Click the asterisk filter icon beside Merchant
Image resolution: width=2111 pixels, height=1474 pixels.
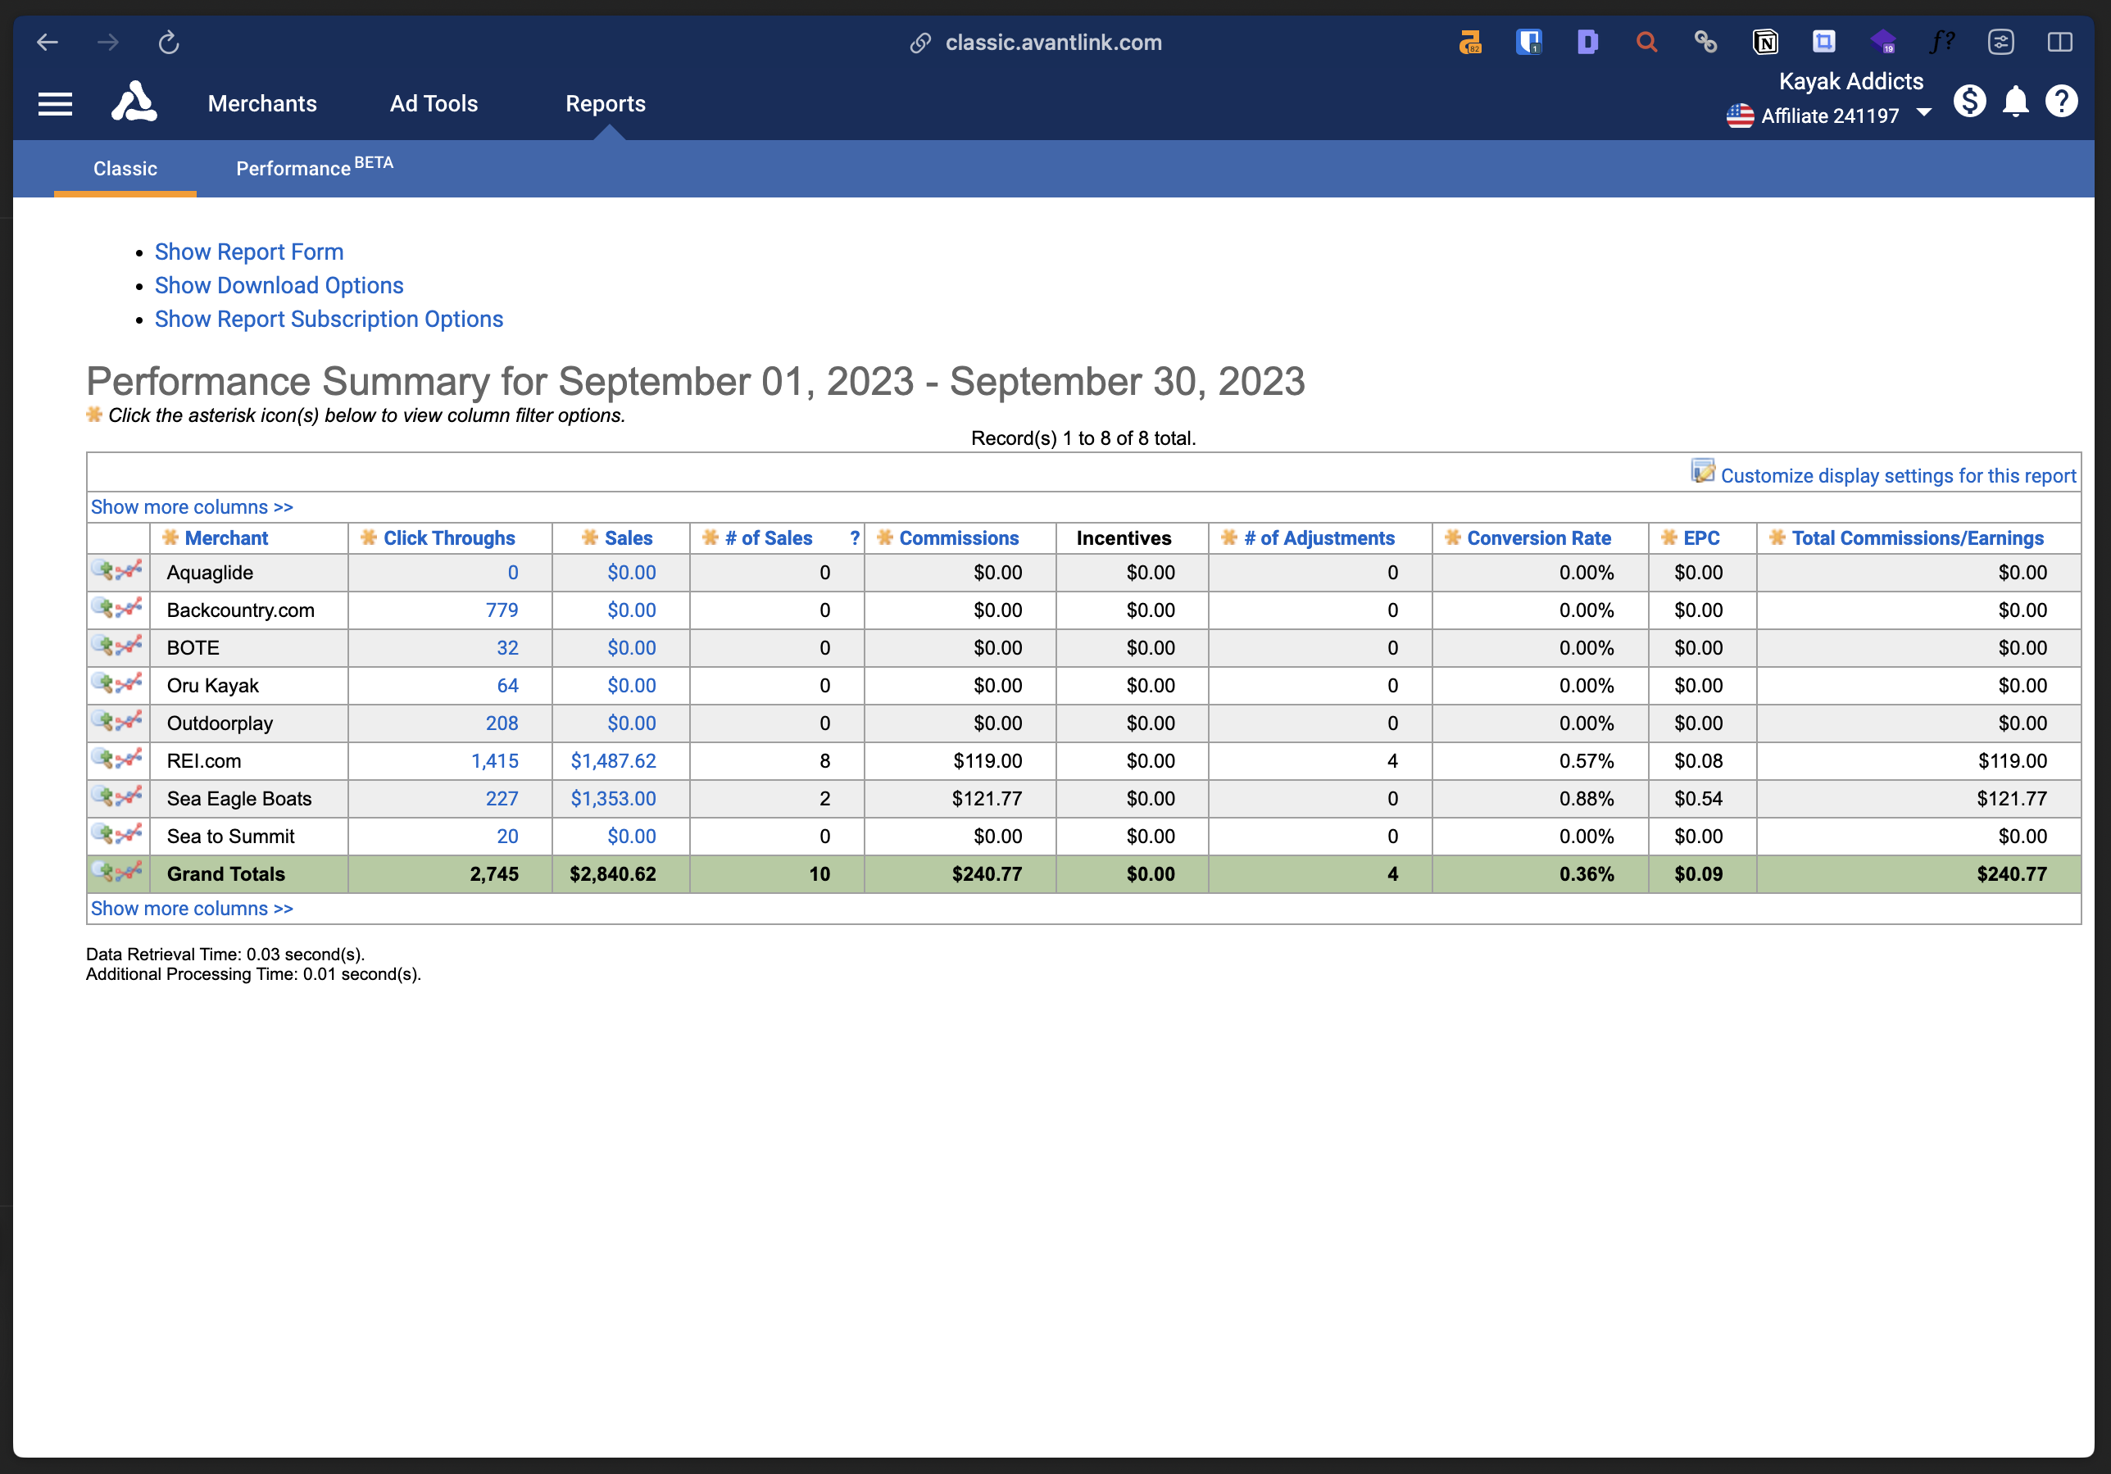170,538
